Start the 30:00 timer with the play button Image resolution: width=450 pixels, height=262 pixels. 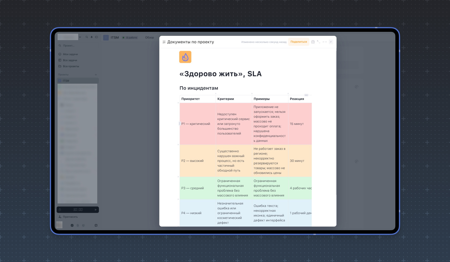coord(96,210)
